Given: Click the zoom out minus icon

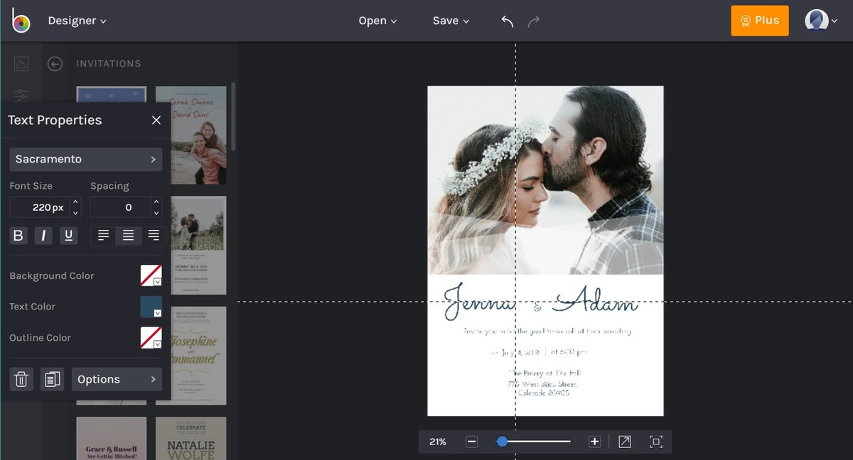Looking at the screenshot, I should point(471,442).
